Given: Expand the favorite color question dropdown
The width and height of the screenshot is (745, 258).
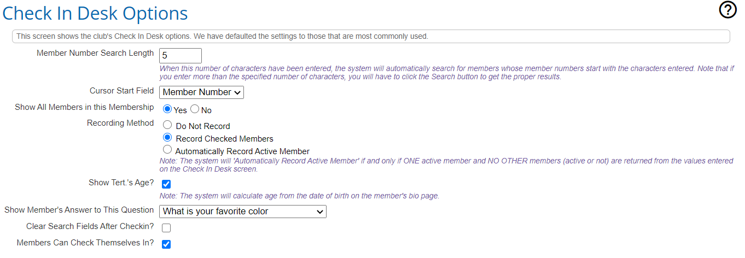Looking at the screenshot, I should [x=243, y=212].
